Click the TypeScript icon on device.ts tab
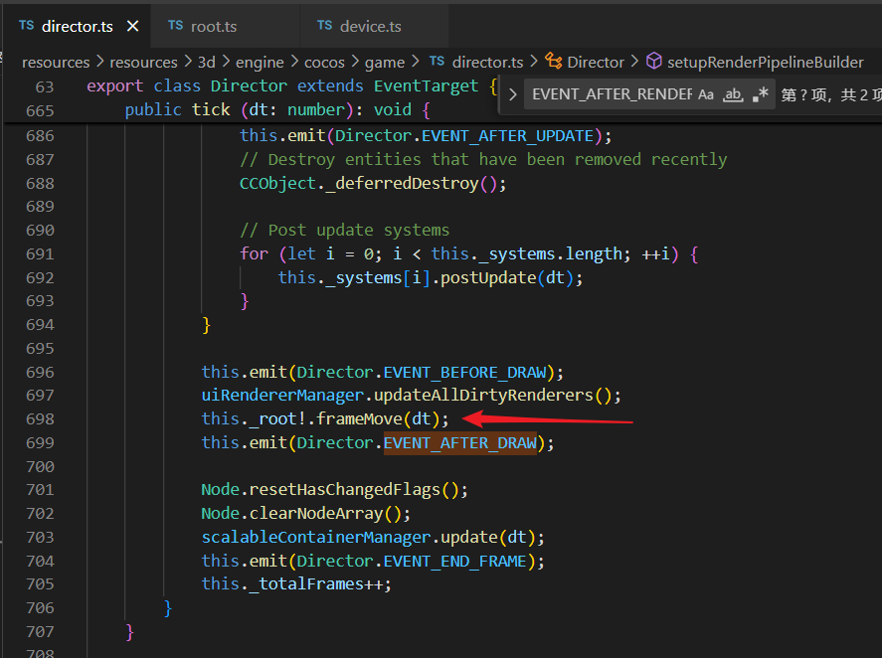 click(x=324, y=25)
